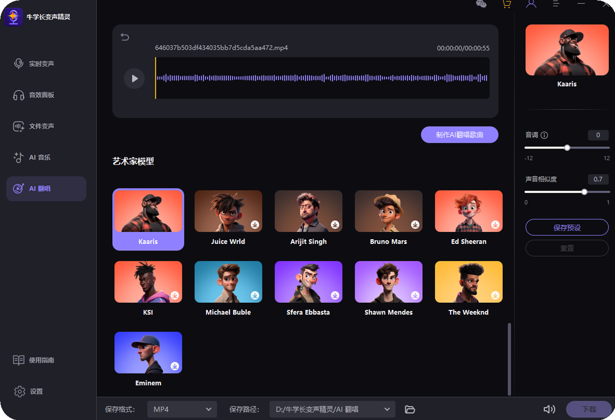
Task: Click the audio waveform track
Action: tap(322, 78)
